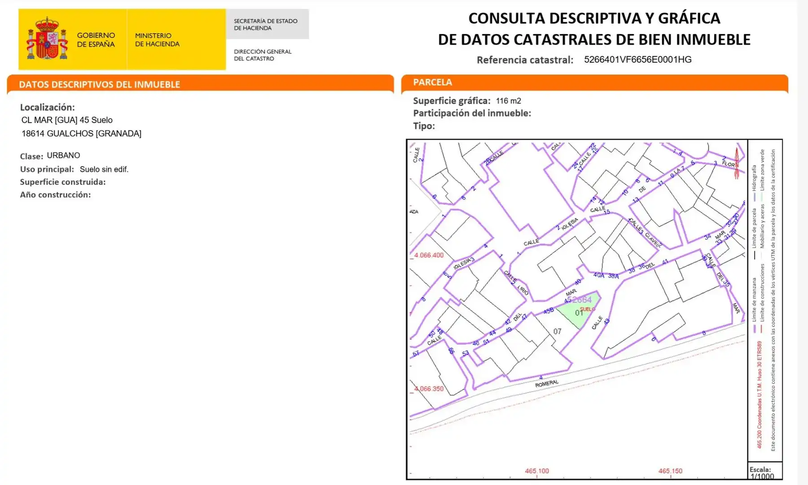808x485 pixels.
Task: Click the '465.150' coordinate label
Action: (670, 471)
